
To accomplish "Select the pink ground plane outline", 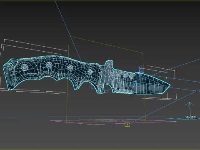I will [113, 122].
